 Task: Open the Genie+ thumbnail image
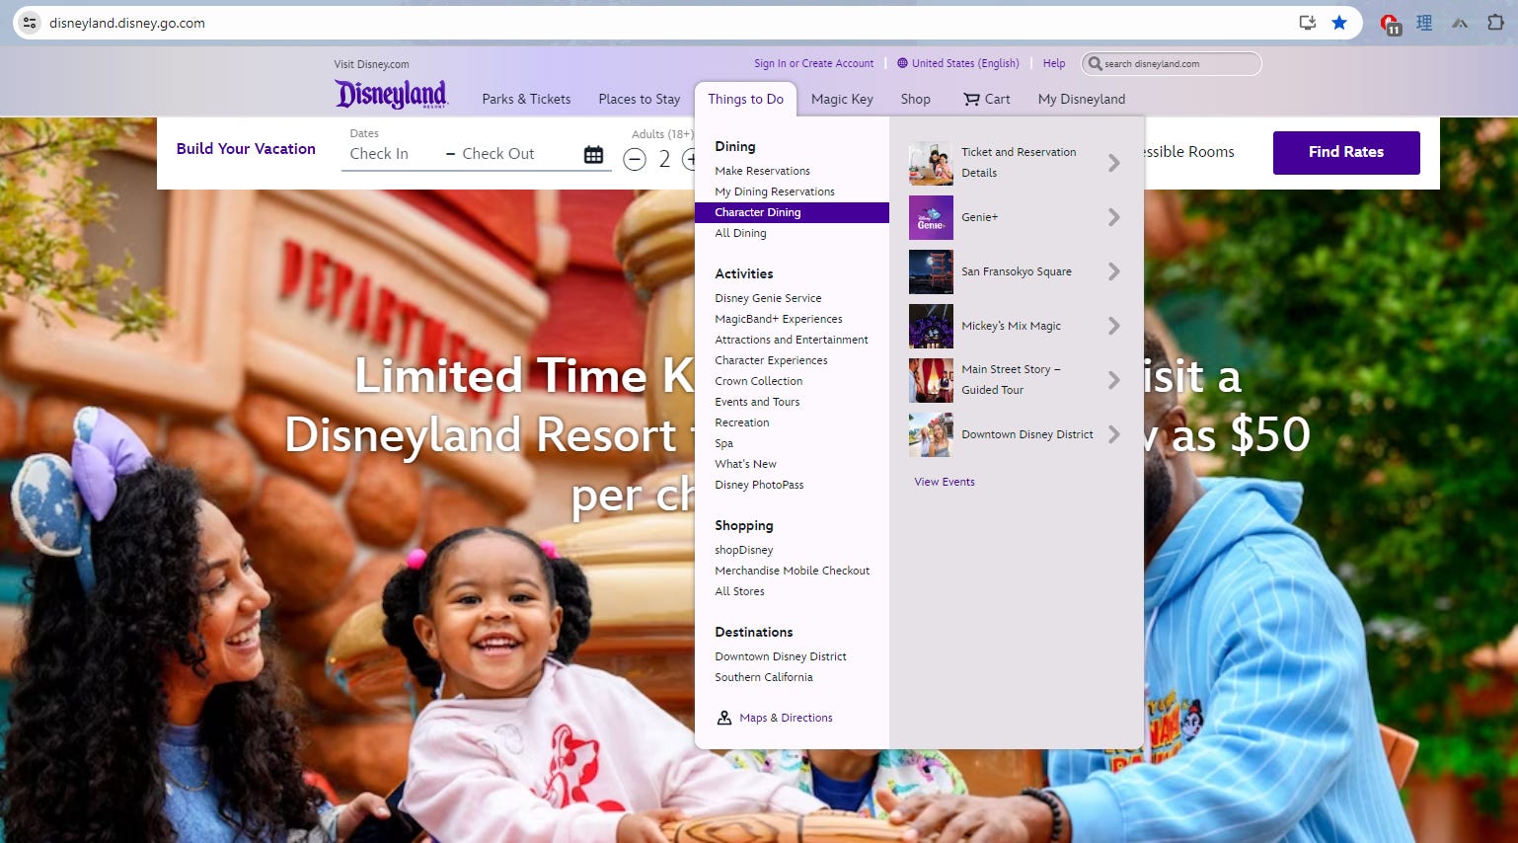(931, 217)
